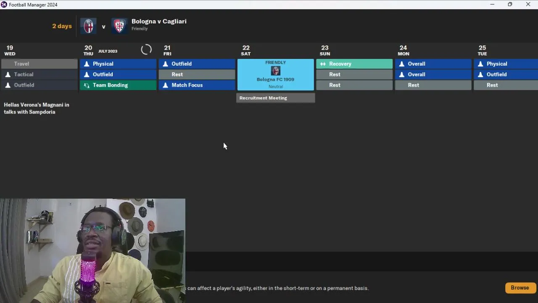Close the Football Manager window

[x=528, y=4]
